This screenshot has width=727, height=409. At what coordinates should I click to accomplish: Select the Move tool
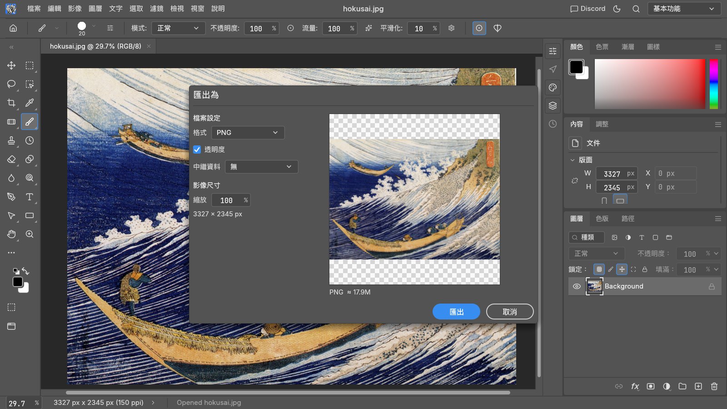click(x=11, y=65)
